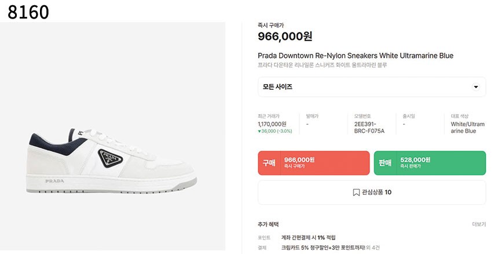The image size is (498, 254).
Task: Click the 966,000원 instant purchase price at the top
Action: tap(285, 36)
